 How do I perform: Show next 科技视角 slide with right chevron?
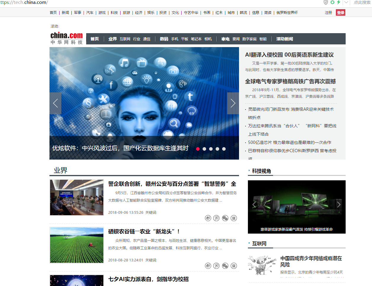point(339,204)
